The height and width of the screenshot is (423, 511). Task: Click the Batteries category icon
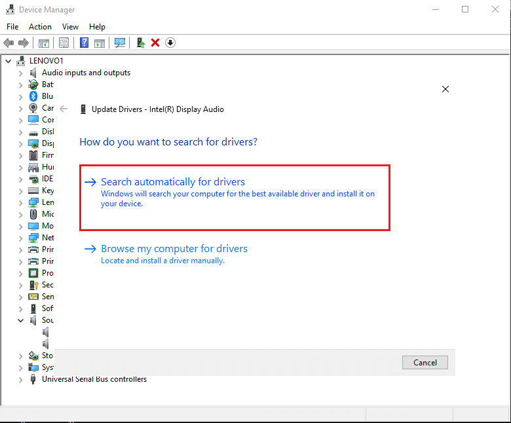point(33,84)
